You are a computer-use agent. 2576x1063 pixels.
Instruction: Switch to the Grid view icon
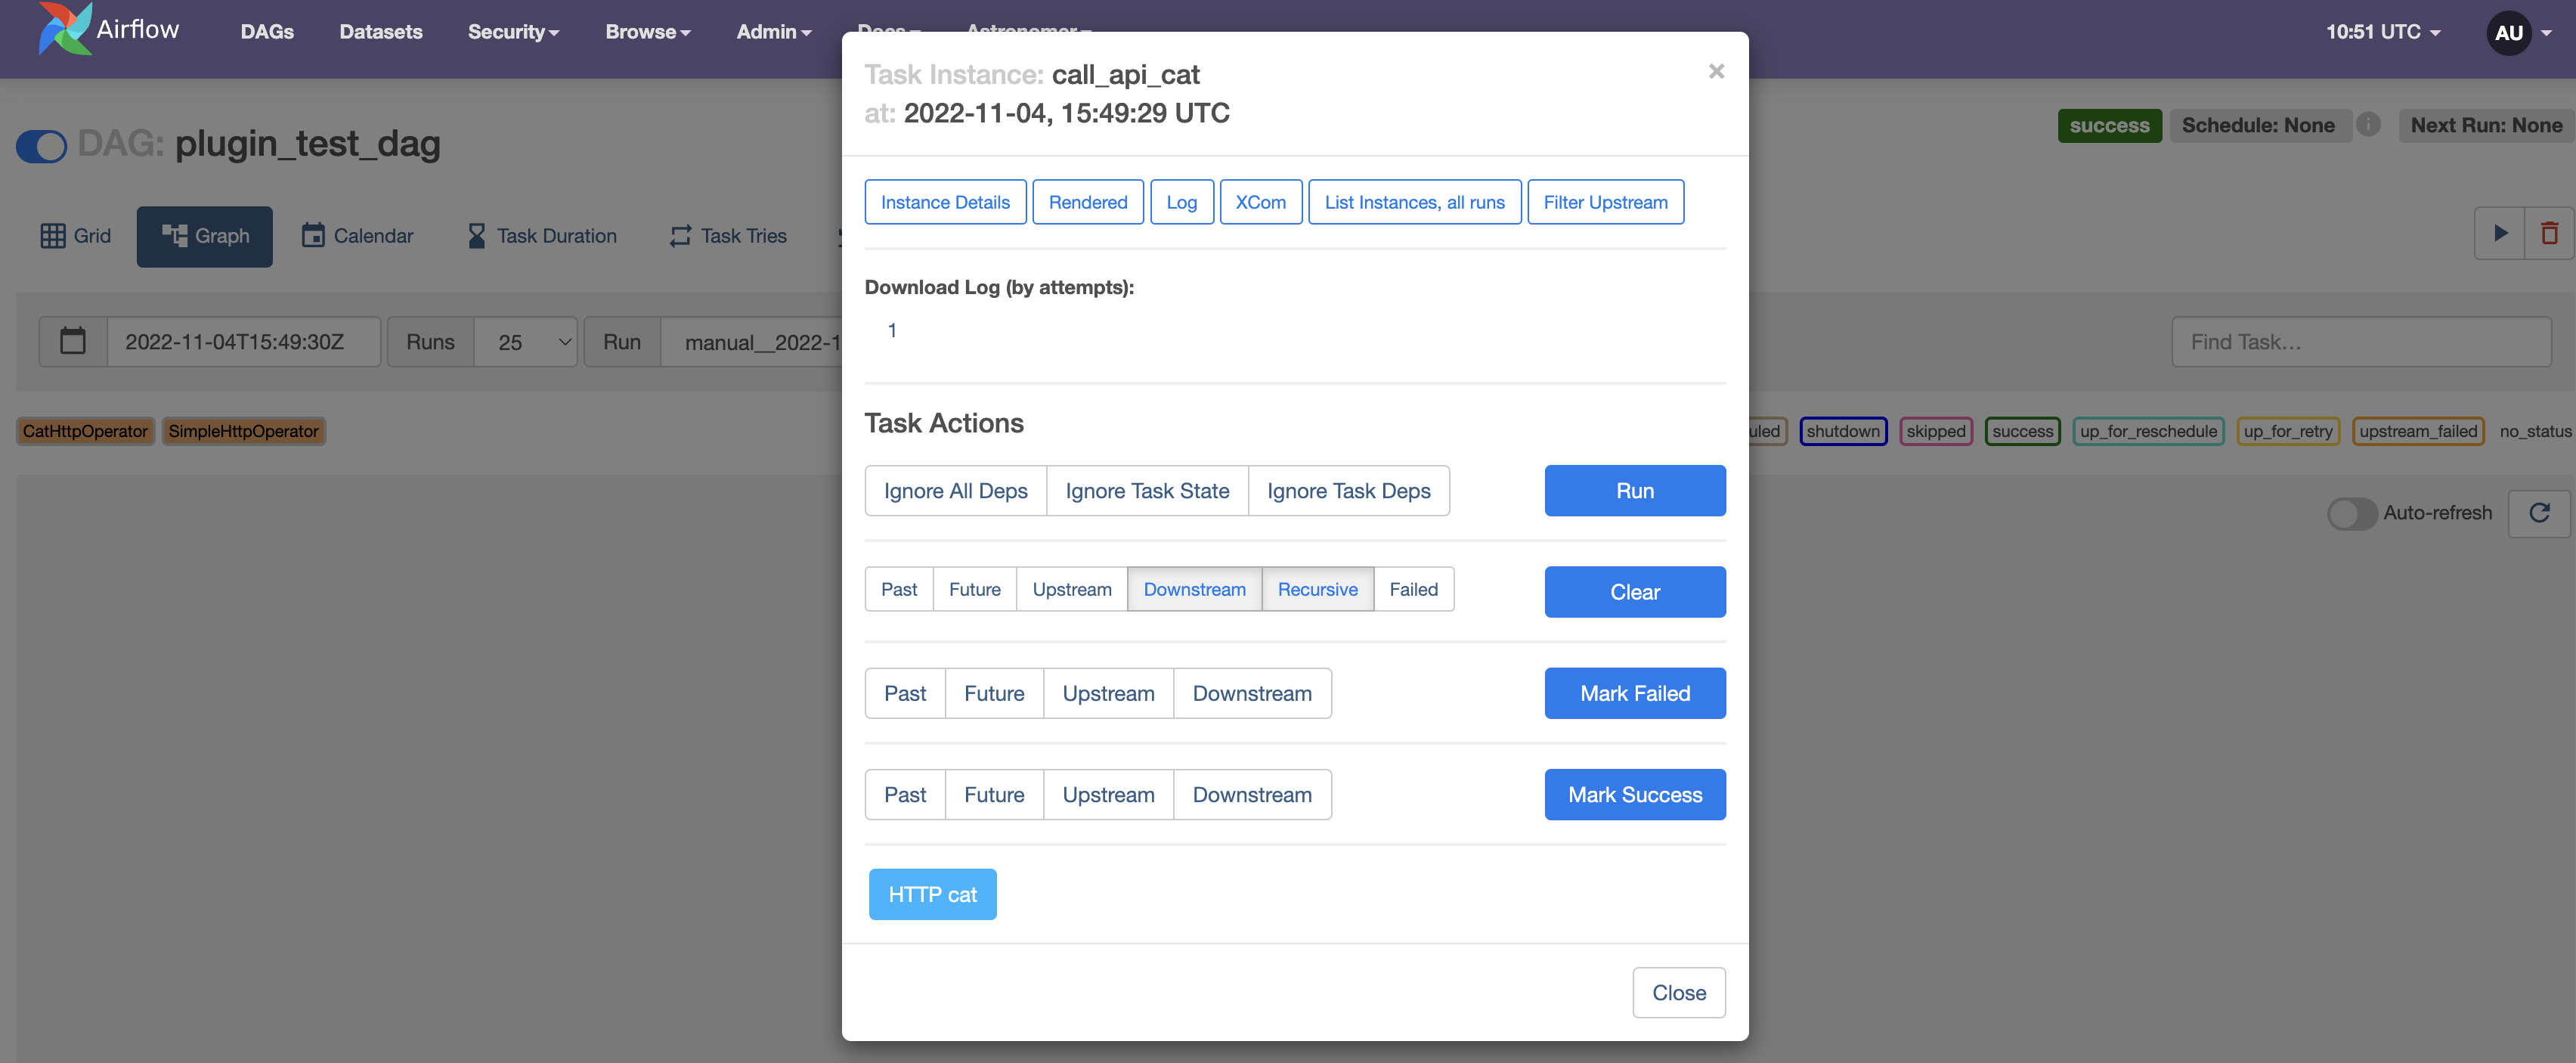click(75, 236)
